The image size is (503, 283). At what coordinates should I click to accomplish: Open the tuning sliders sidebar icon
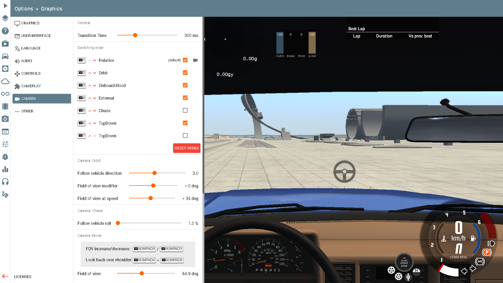[5, 144]
